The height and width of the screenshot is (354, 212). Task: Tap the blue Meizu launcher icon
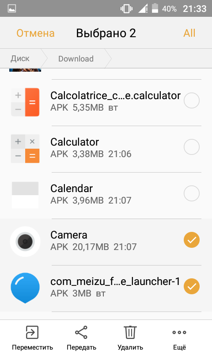point(25,288)
